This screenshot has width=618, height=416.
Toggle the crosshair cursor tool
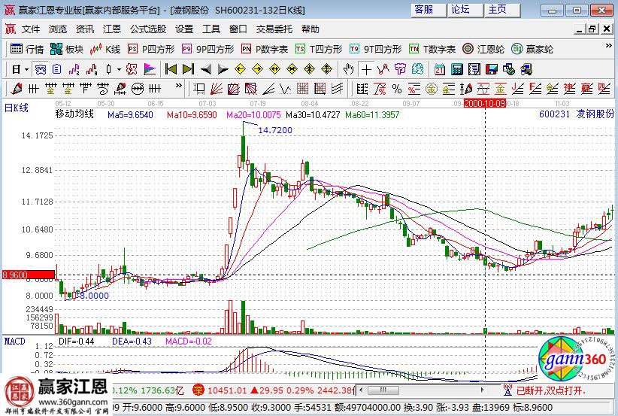366,69
